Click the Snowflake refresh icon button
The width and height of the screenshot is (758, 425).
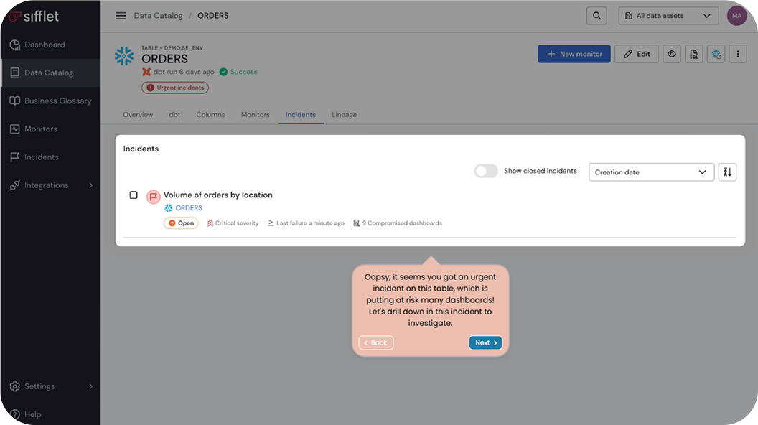coord(716,54)
